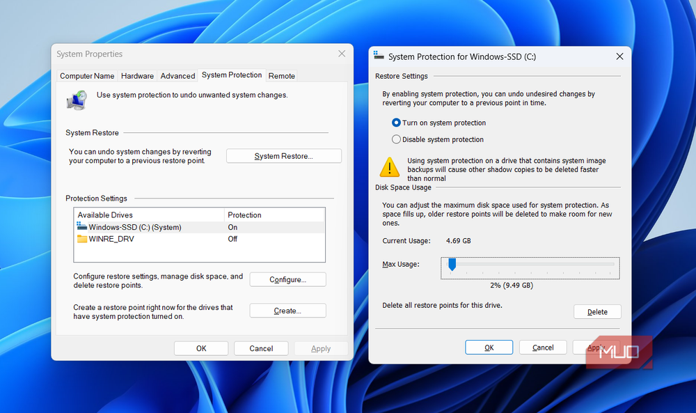Screen dimensions: 696x413
Task: Open the Hardware tab
Action: [x=137, y=76]
